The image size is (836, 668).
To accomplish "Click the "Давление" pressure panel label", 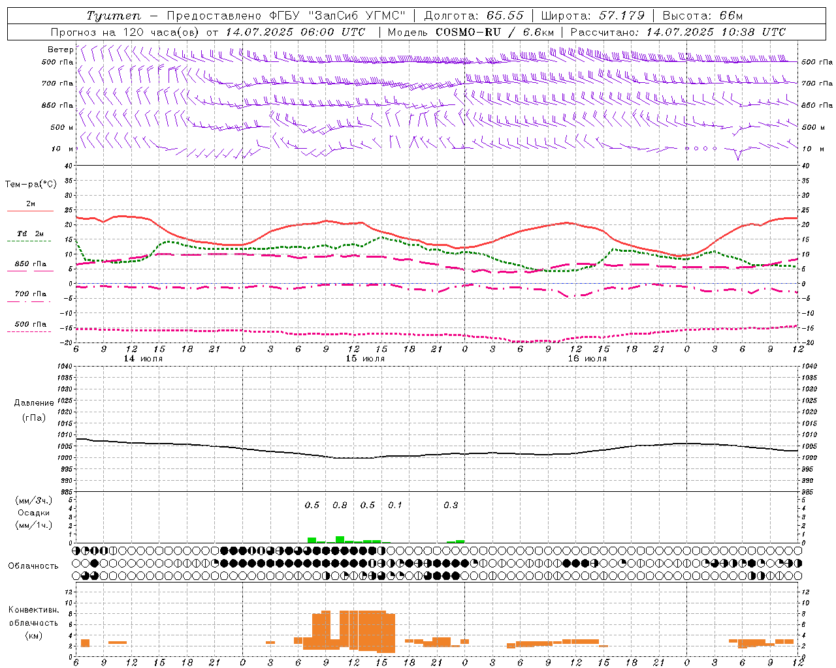I will [x=34, y=403].
